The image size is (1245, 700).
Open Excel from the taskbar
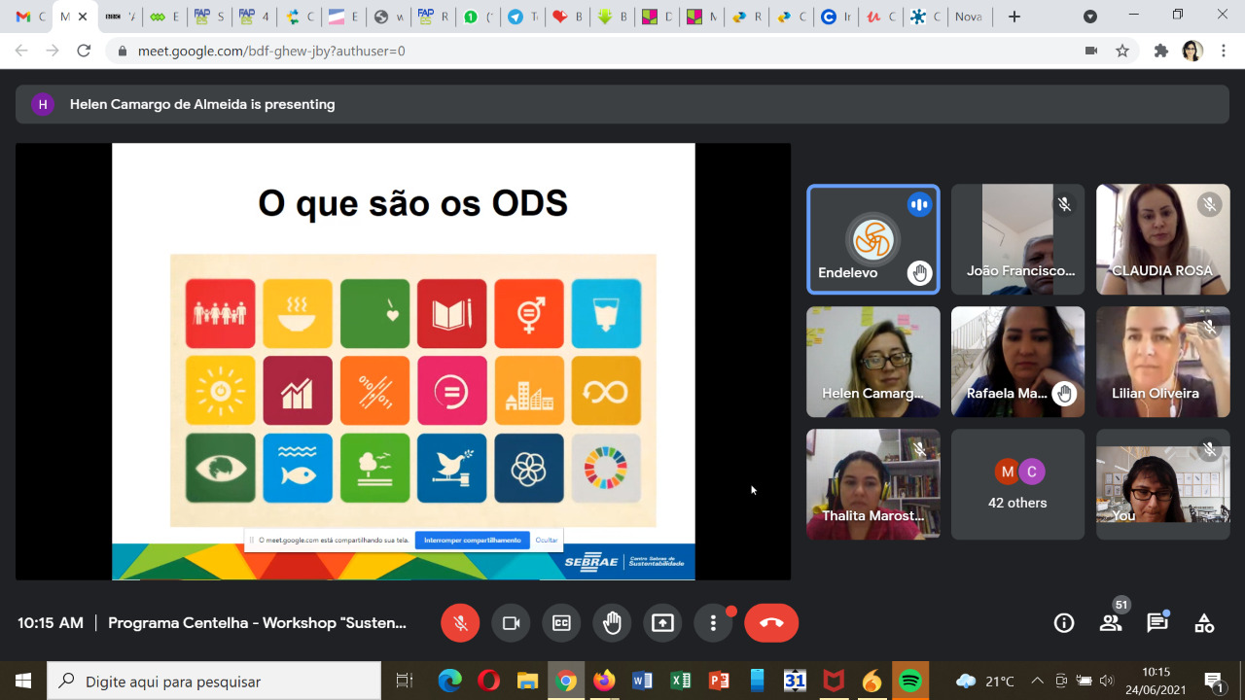pyautogui.click(x=681, y=681)
